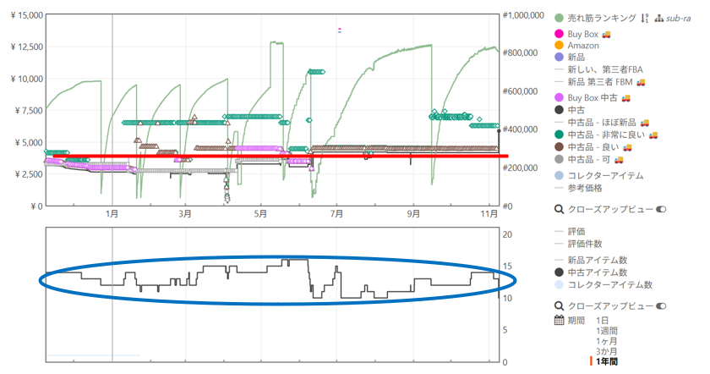This screenshot has width=710, height=374.
Task: Show the 新品アイテム数 series in the legend
Action: coord(598,260)
